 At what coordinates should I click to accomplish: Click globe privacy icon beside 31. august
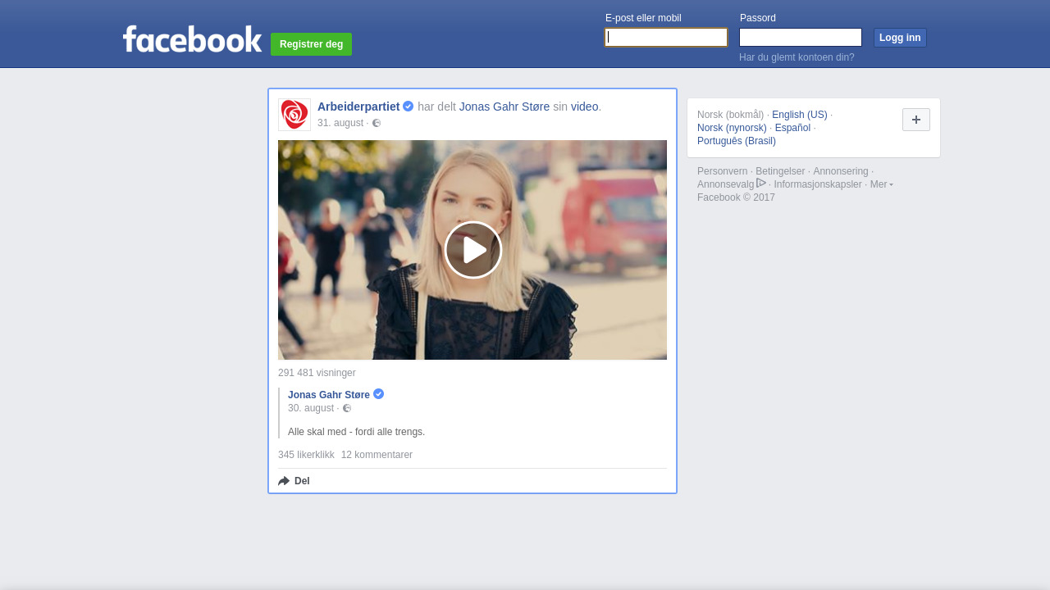[377, 123]
